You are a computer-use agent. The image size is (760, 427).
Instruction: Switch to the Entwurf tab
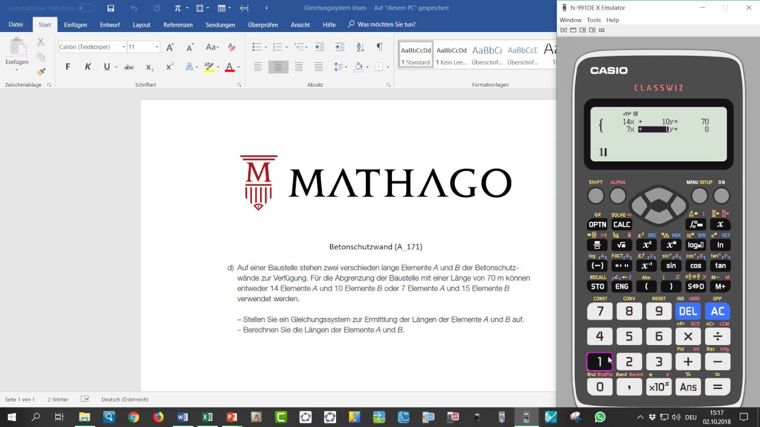tap(110, 25)
